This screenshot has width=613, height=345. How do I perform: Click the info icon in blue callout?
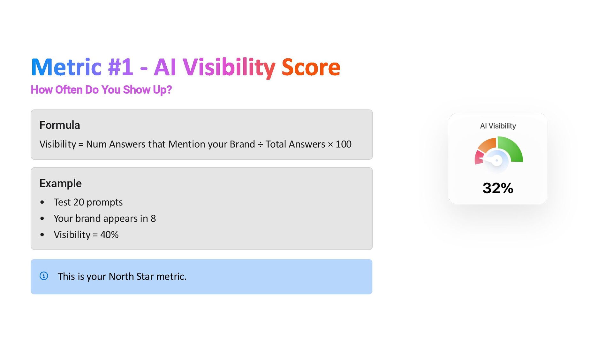44,276
